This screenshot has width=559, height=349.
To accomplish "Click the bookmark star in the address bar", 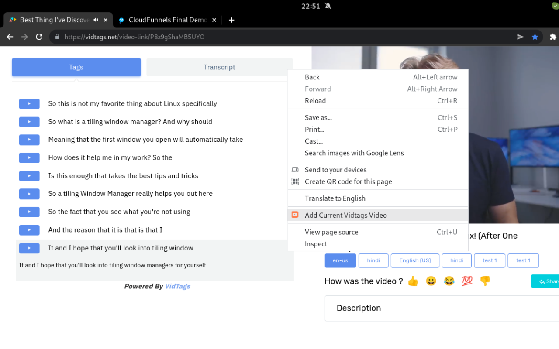I will 535,37.
